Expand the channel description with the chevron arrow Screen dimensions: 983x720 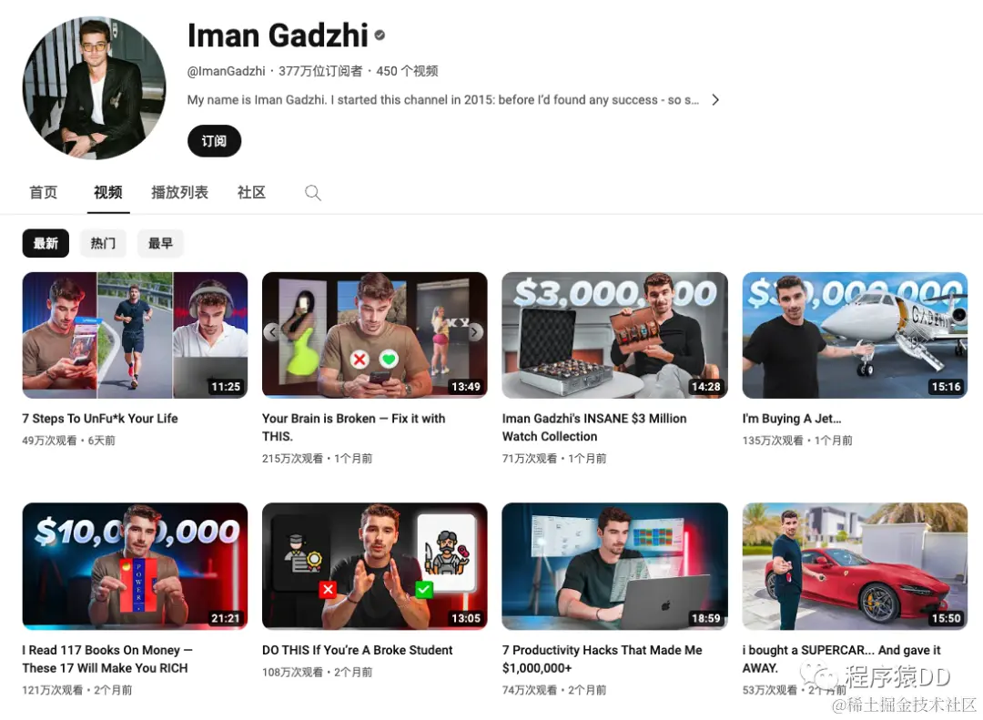tap(715, 100)
